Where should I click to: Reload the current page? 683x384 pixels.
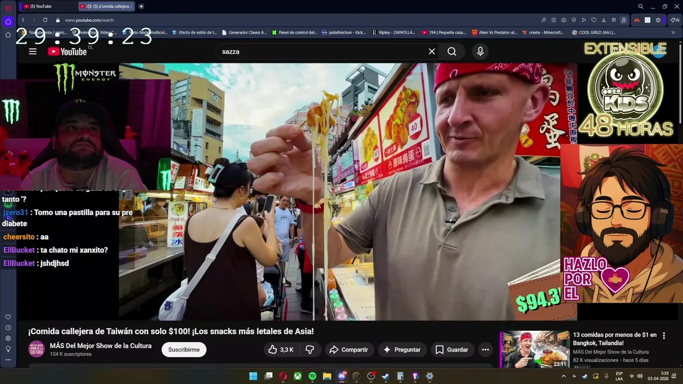point(45,20)
